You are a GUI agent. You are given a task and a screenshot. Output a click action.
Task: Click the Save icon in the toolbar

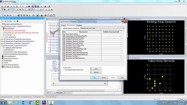pos(8,6)
